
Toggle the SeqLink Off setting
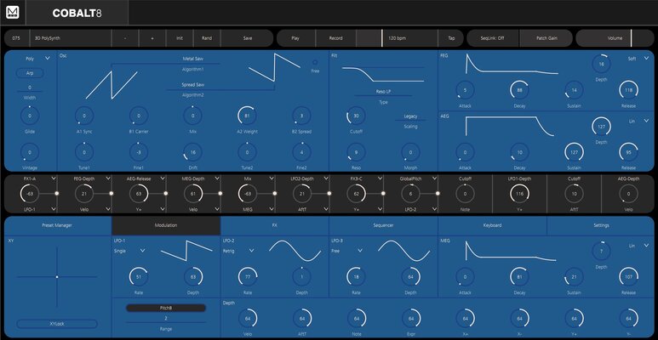pos(493,37)
